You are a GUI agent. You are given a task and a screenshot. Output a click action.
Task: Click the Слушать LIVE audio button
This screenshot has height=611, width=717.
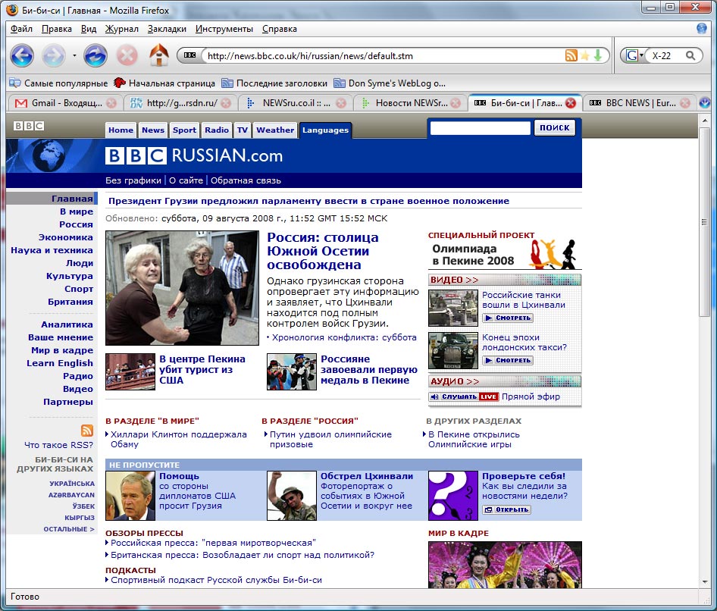[x=464, y=396]
